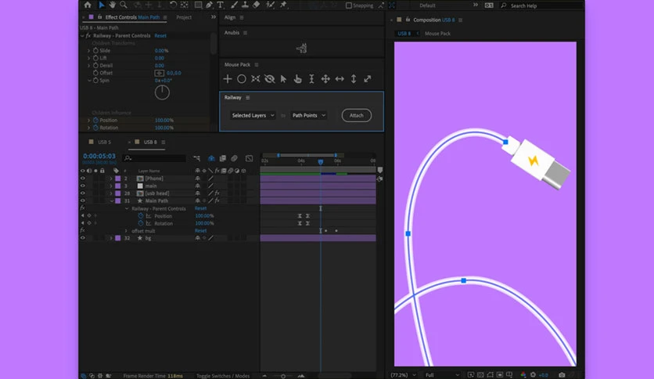654x379 pixels.
Task: Select the Roto Brush tool
Action: (270, 5)
